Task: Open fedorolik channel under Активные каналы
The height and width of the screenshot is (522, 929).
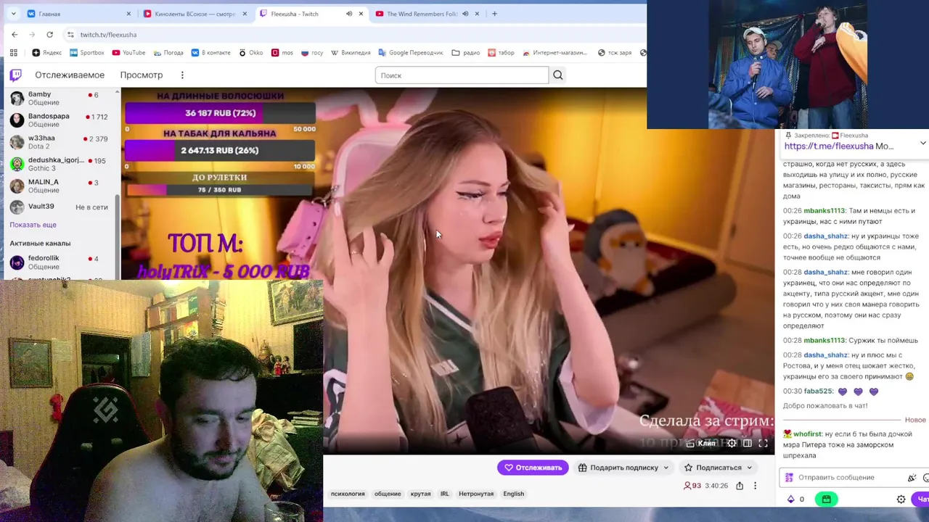Action: [x=60, y=262]
